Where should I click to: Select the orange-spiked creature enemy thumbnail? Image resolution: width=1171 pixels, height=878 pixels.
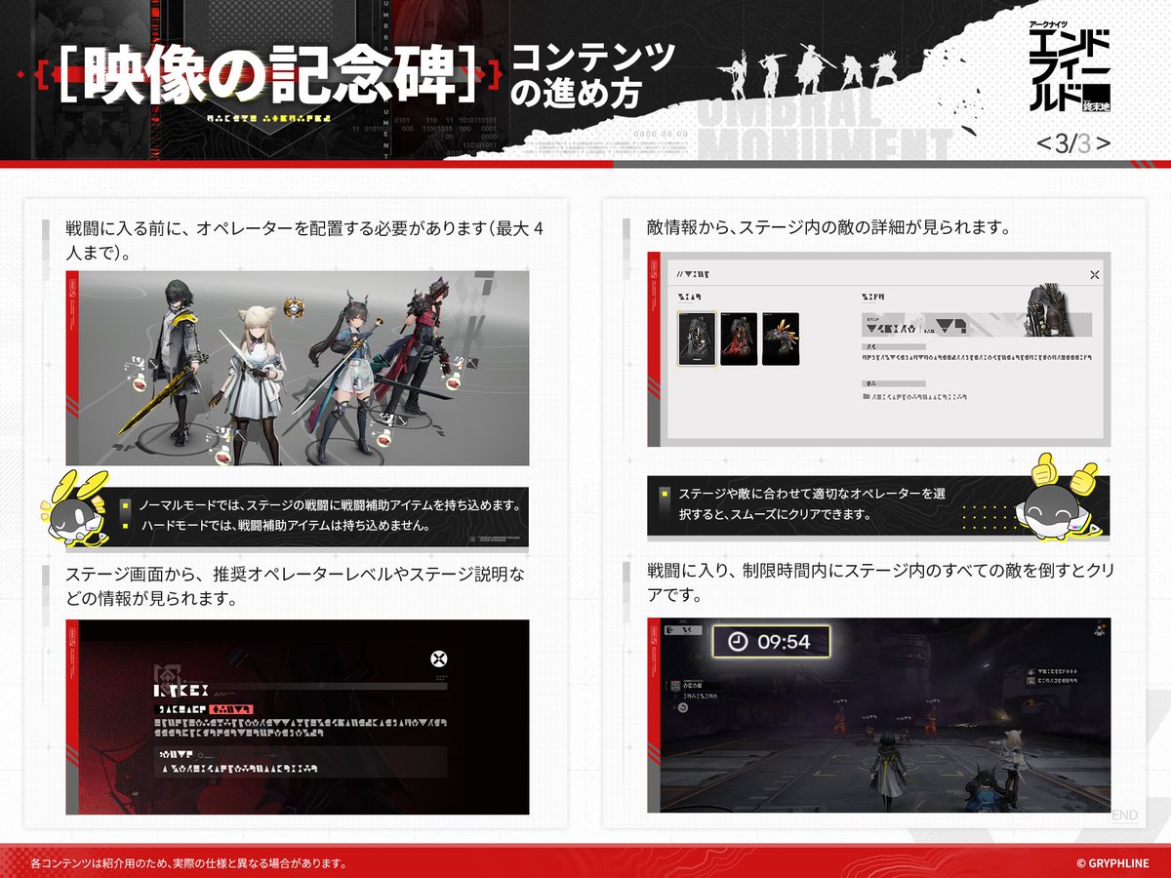(781, 339)
